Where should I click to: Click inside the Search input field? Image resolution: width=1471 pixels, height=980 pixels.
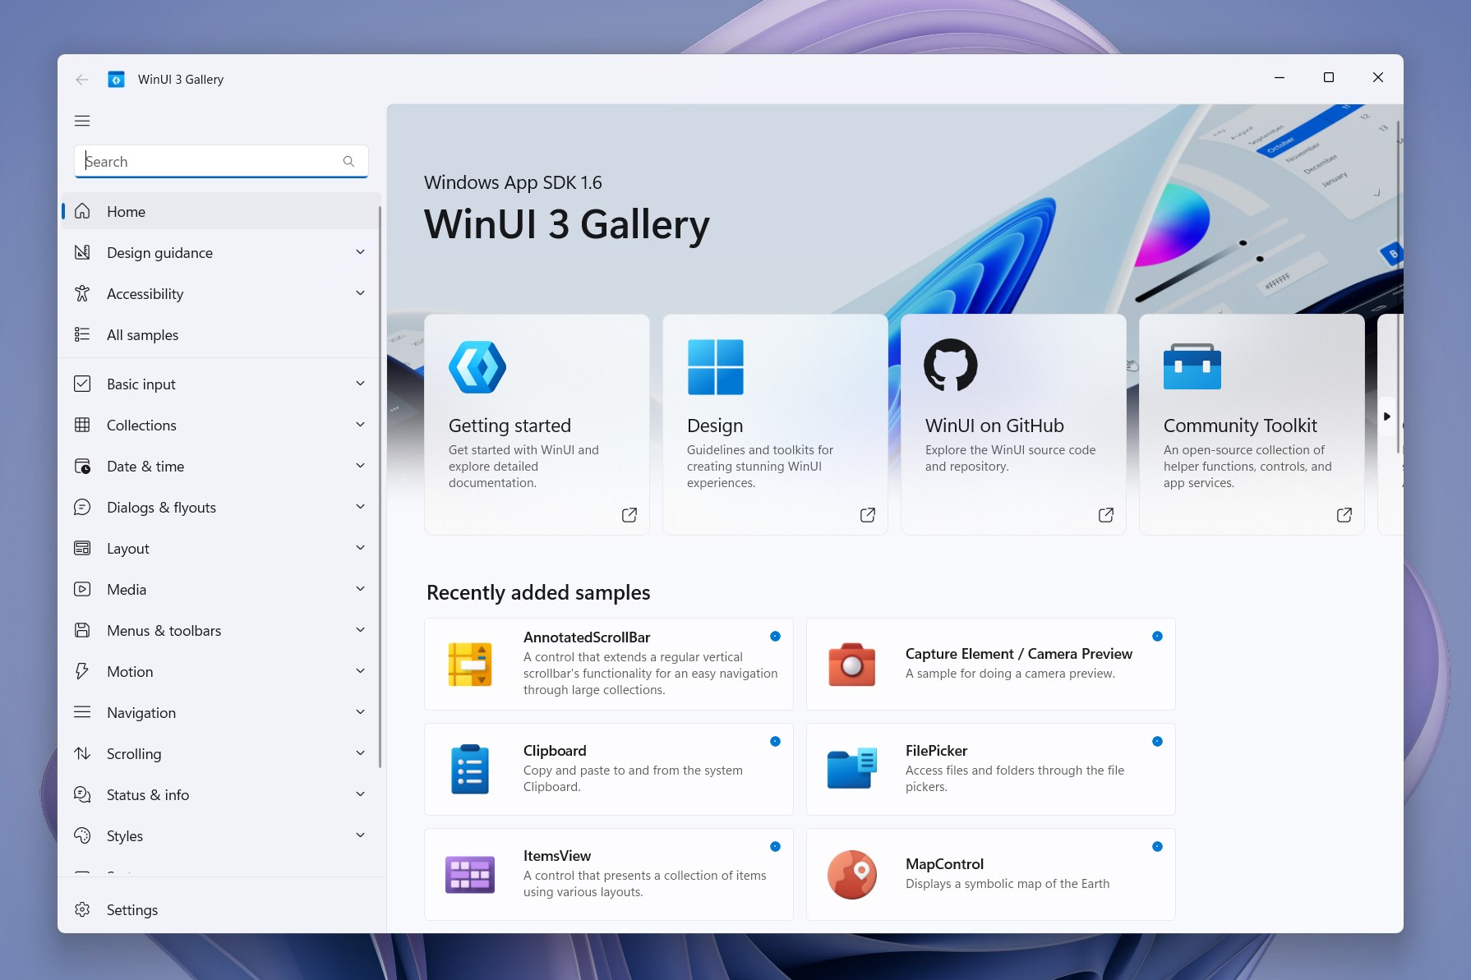pyautogui.click(x=205, y=161)
